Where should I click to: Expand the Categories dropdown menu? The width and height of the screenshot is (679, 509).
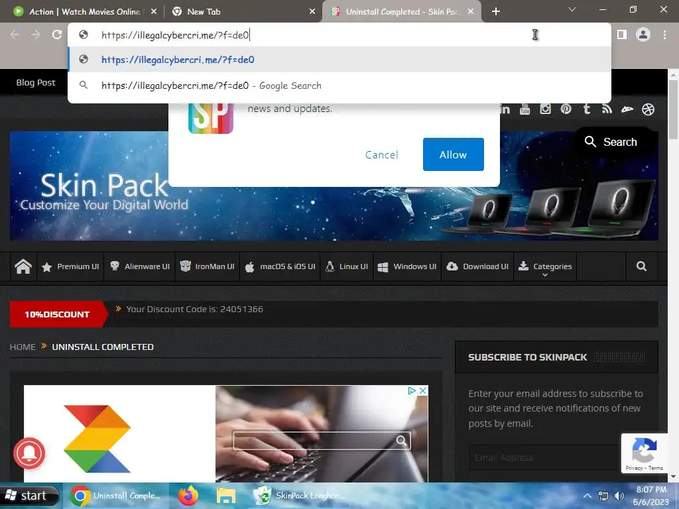[x=545, y=266]
